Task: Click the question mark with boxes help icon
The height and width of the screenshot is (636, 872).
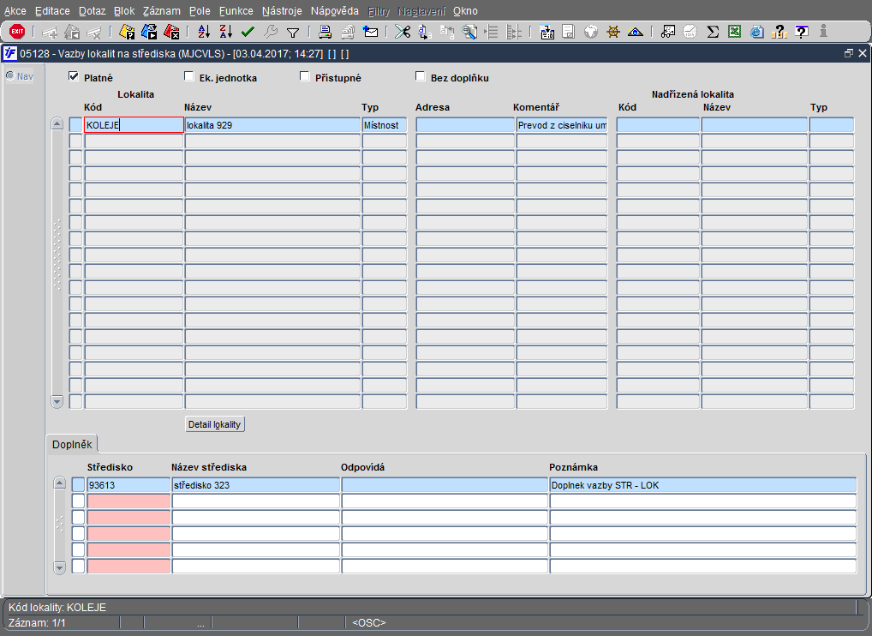Action: point(779,32)
